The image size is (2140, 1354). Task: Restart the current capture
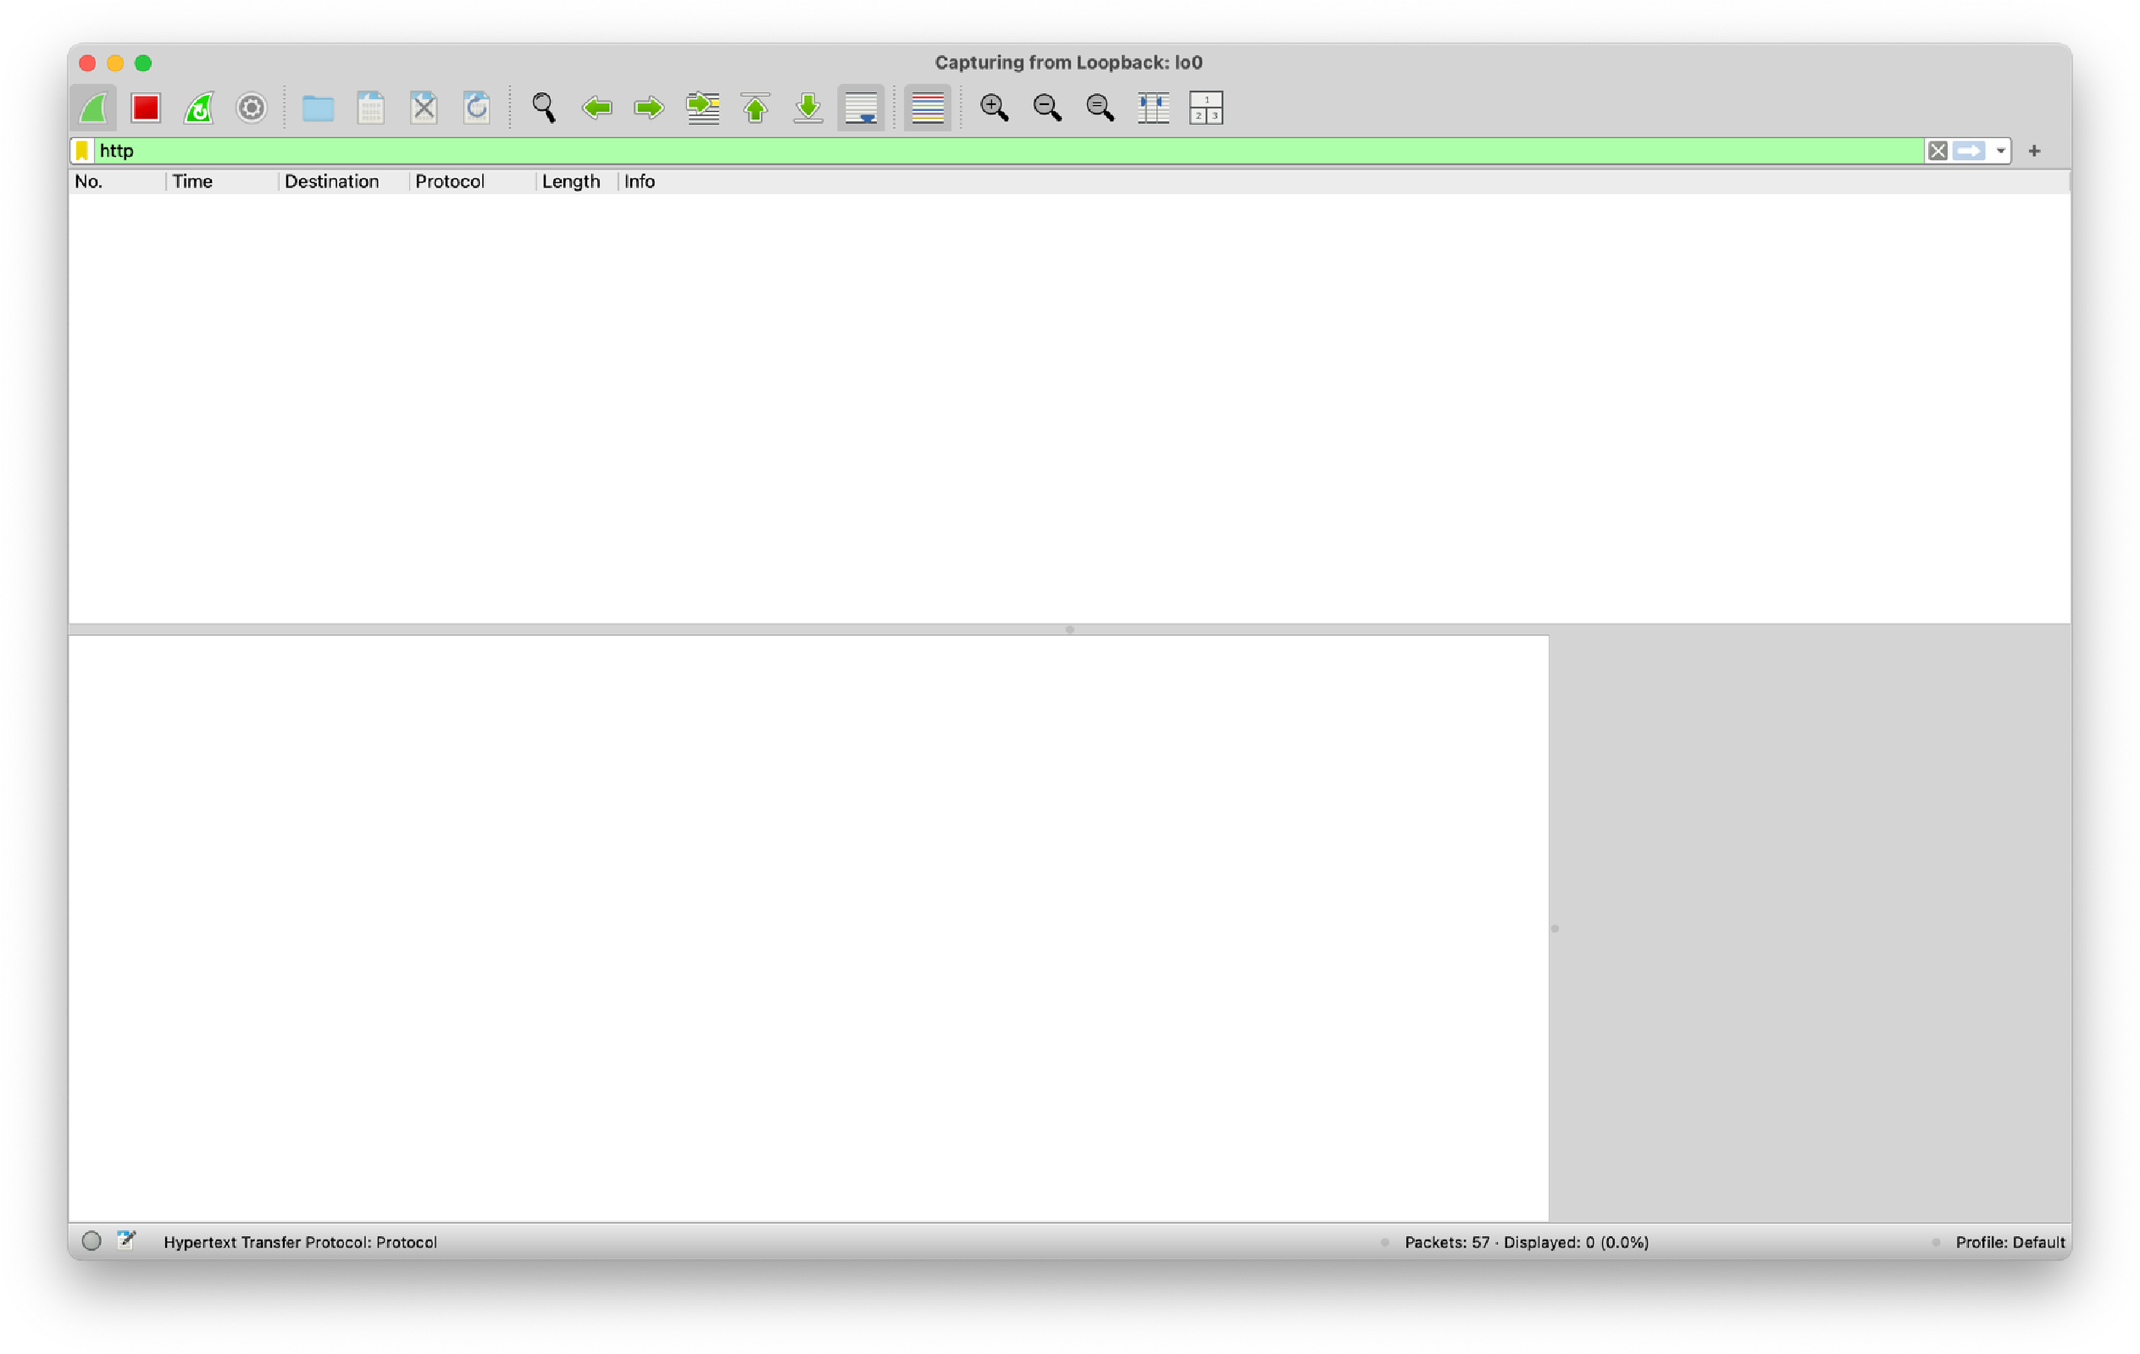pyautogui.click(x=197, y=108)
